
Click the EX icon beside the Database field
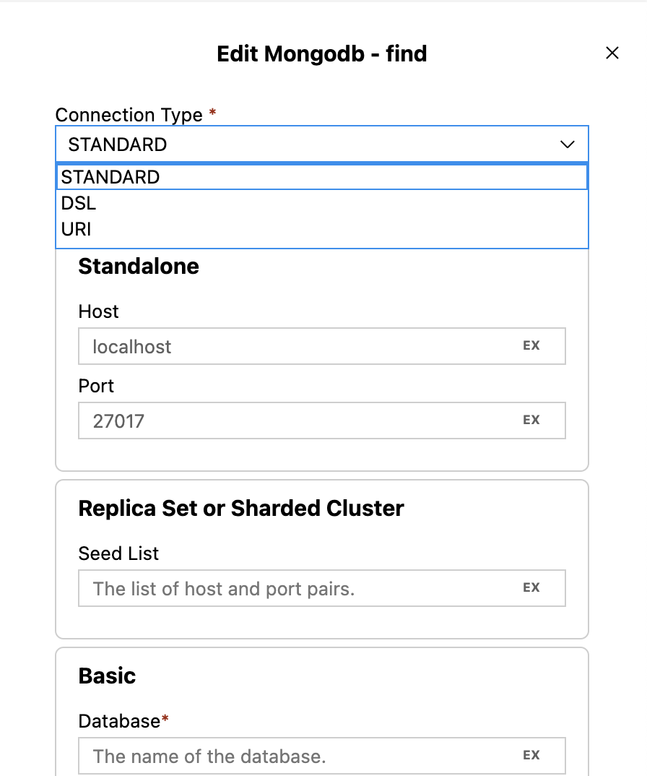531,754
